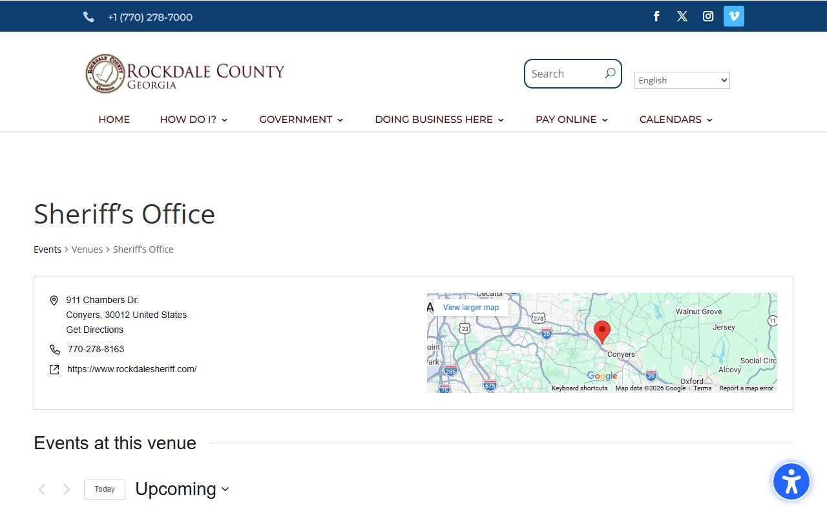Click the Venues breadcrumb link
This screenshot has height=517, width=827.
click(x=87, y=249)
